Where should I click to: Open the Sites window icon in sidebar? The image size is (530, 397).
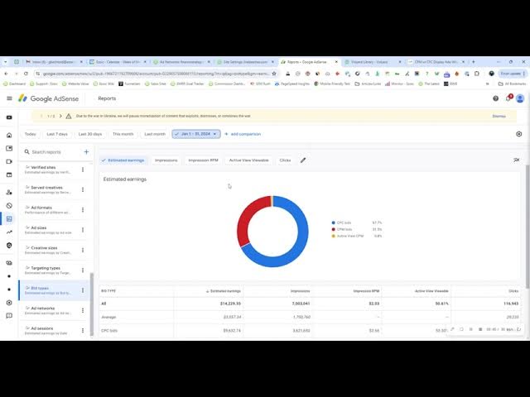[x=9, y=175]
